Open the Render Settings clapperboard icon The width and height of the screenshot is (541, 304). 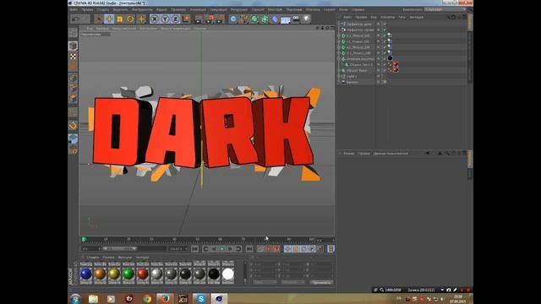[x=220, y=19]
